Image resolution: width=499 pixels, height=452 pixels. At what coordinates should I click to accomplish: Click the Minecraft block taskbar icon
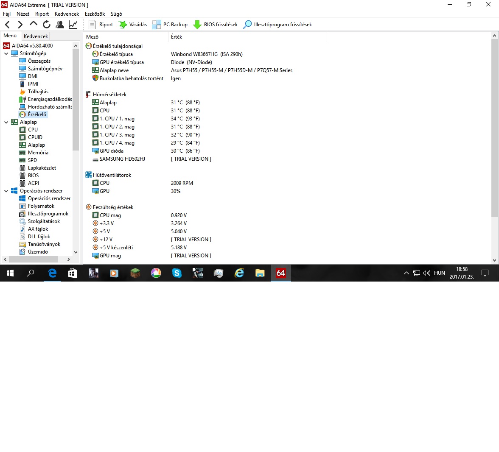click(x=135, y=273)
